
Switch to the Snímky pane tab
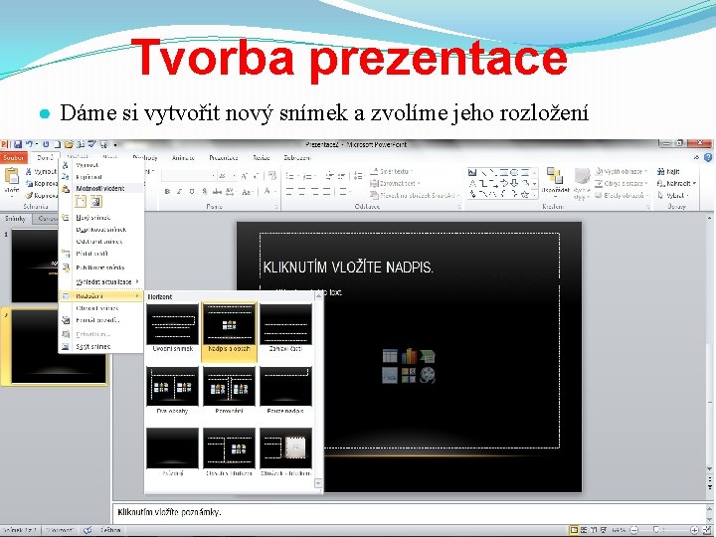(16, 218)
